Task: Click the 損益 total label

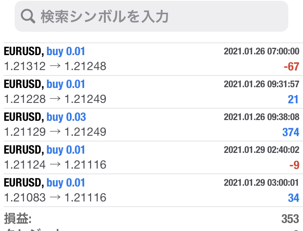Action: click(x=18, y=219)
